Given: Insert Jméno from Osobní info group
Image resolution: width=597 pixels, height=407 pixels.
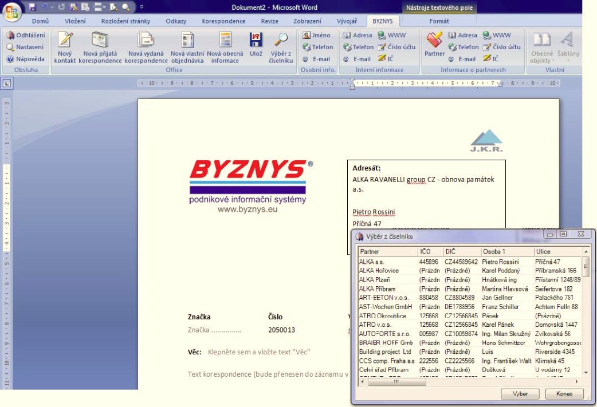Looking at the screenshot, I should click(x=316, y=35).
